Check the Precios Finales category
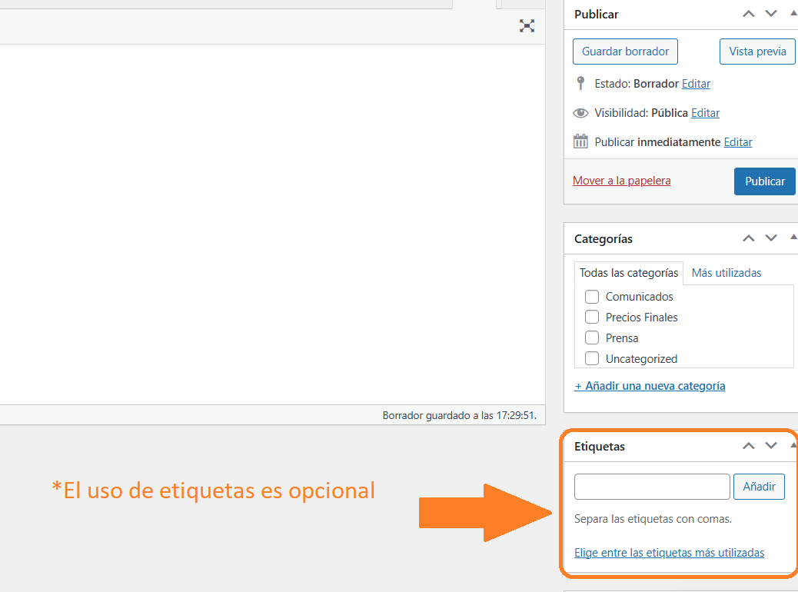Image resolution: width=798 pixels, height=592 pixels. click(x=592, y=318)
